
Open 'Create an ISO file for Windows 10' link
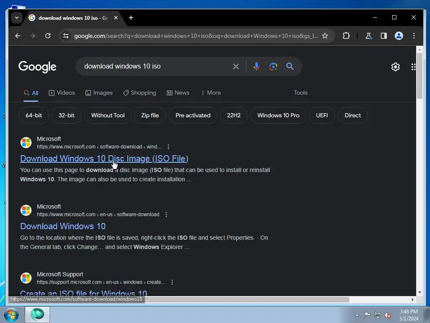coord(84,293)
